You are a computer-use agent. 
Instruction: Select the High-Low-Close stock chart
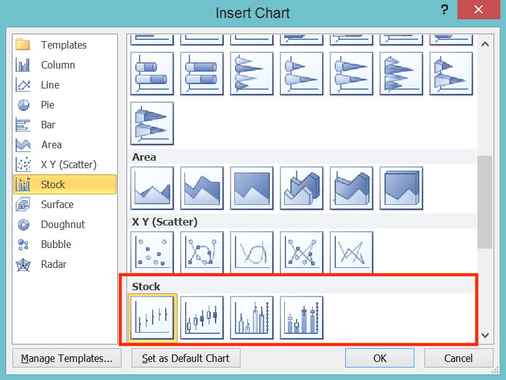click(x=152, y=318)
